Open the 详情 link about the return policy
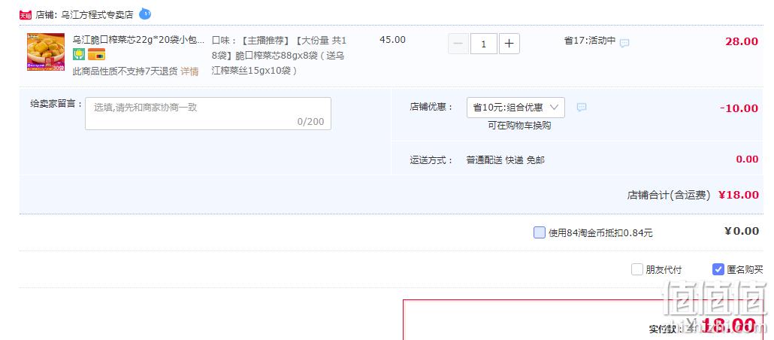Screen dimensions: 774x340 (x=189, y=71)
